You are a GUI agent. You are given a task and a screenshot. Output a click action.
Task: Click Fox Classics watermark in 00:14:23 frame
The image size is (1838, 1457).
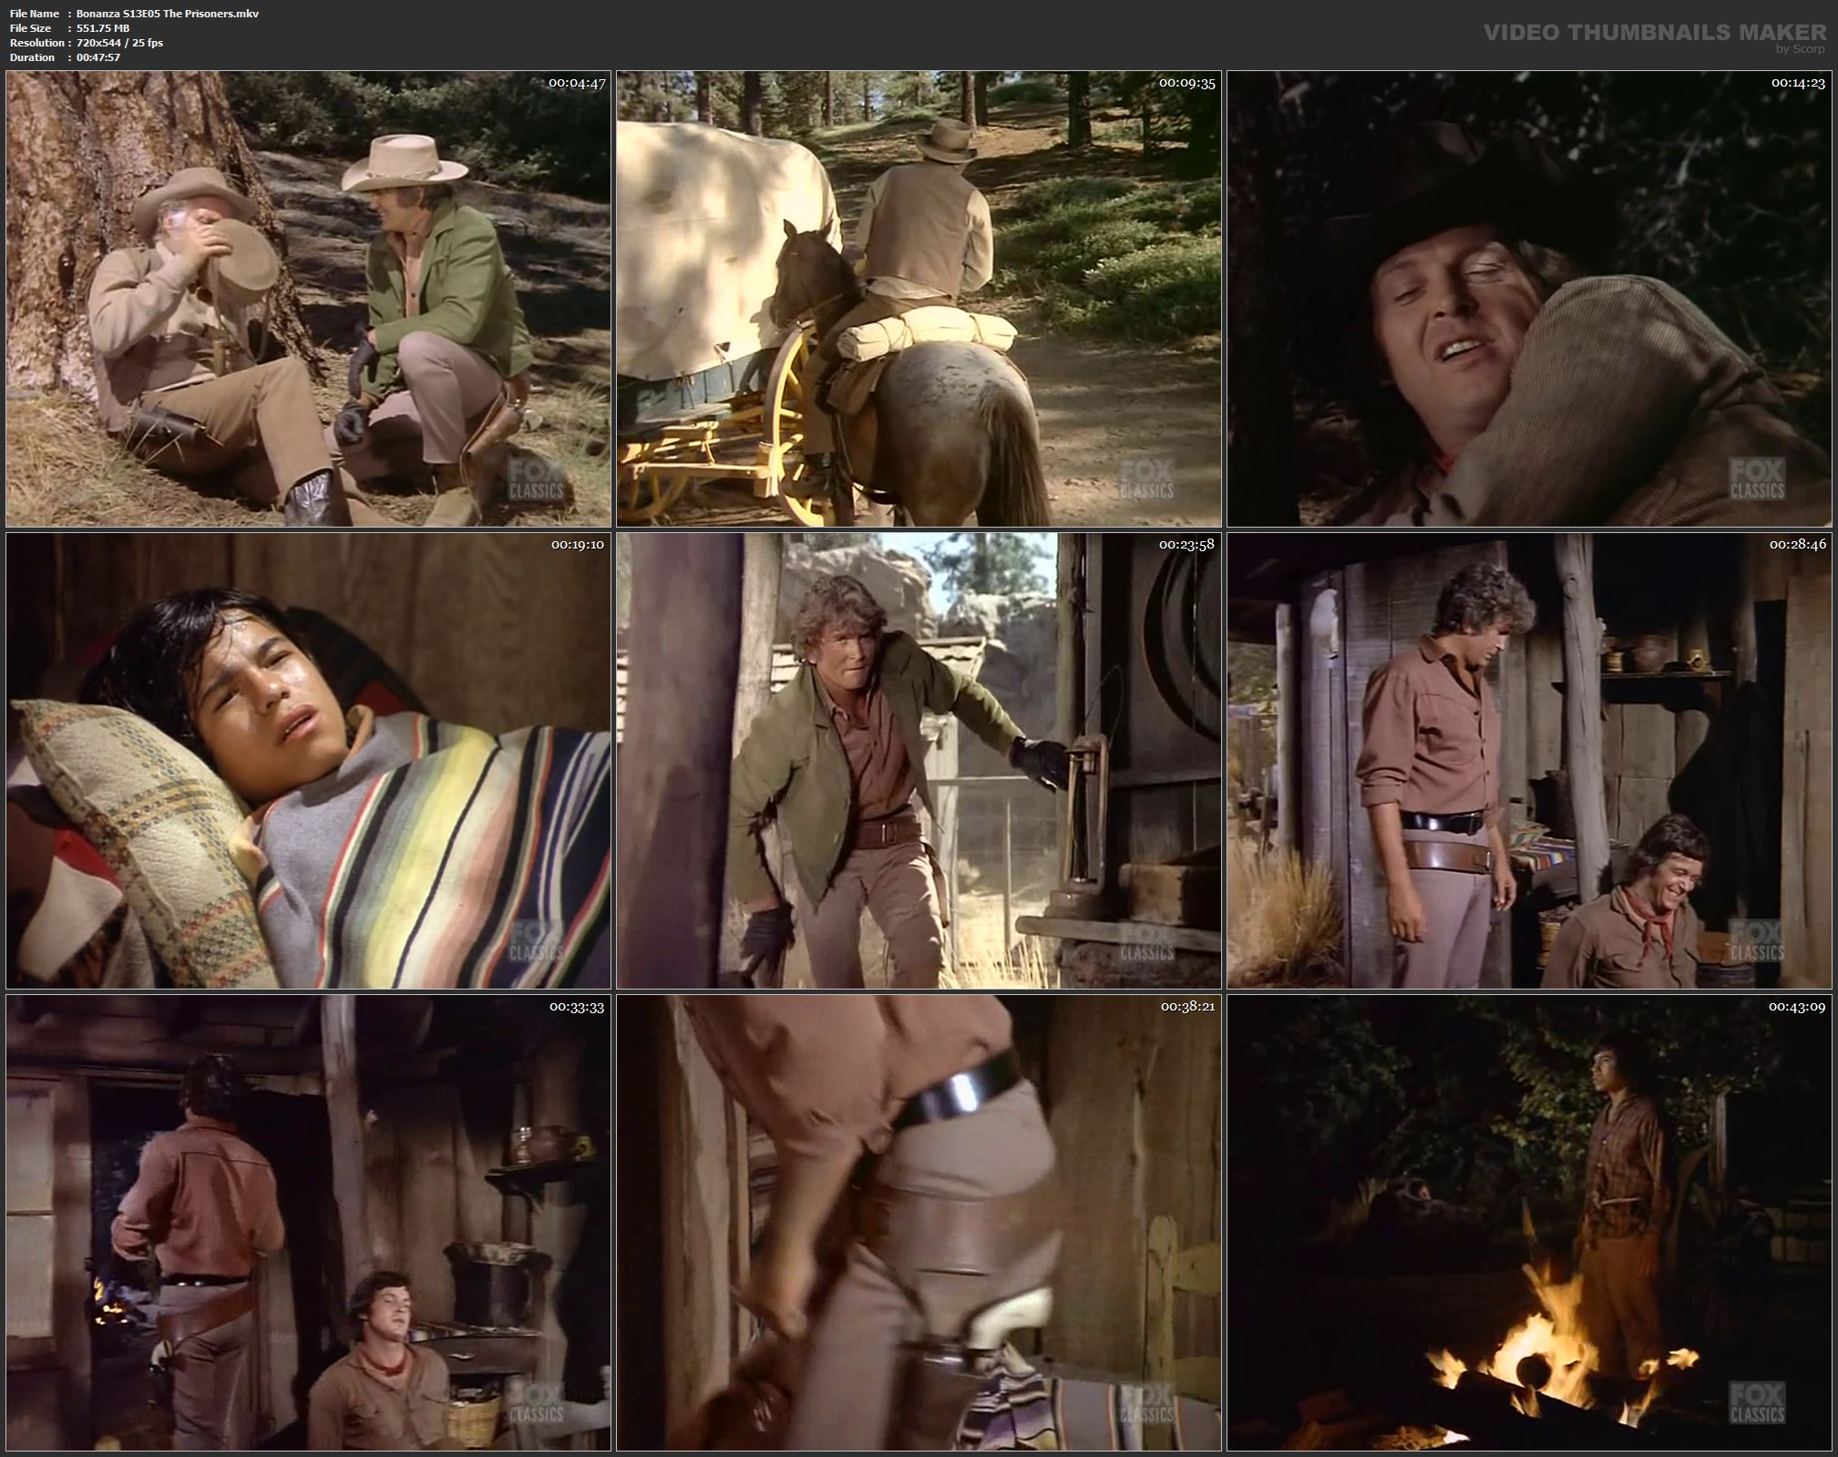(x=1757, y=480)
